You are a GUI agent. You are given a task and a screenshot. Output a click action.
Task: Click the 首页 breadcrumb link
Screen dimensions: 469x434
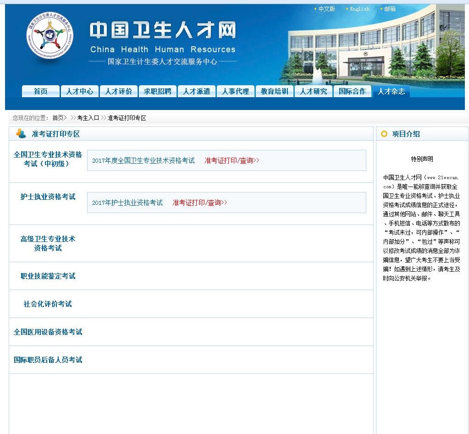[58, 118]
